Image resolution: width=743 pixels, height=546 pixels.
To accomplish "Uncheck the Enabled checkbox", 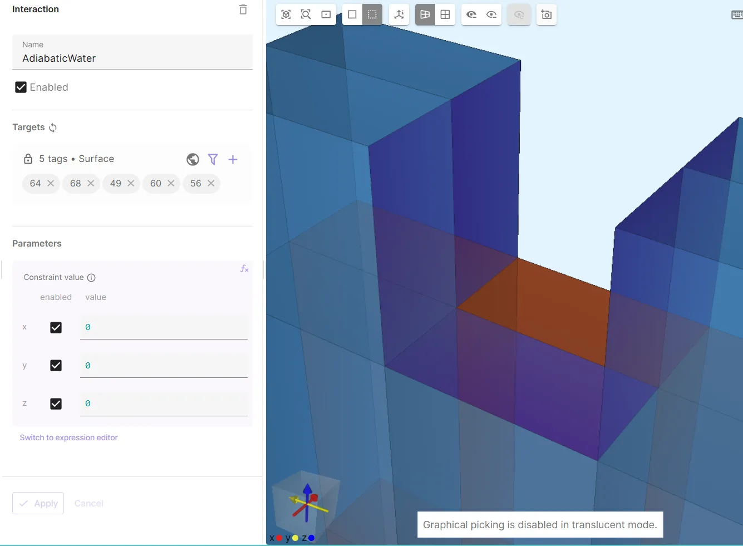I will point(21,87).
